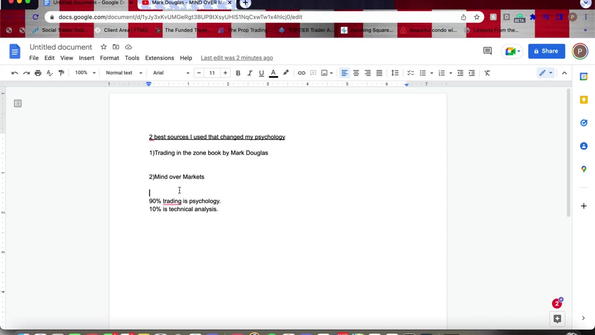Expand bulleted list options arrow

tap(431, 73)
